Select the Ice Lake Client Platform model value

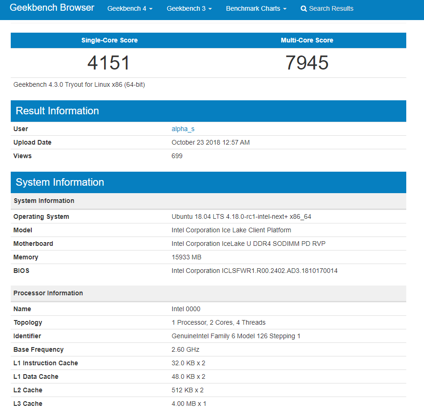click(x=231, y=230)
